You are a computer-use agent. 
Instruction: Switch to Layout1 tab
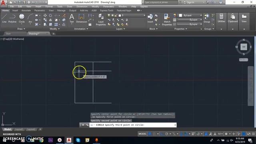pyautogui.click(x=19, y=129)
